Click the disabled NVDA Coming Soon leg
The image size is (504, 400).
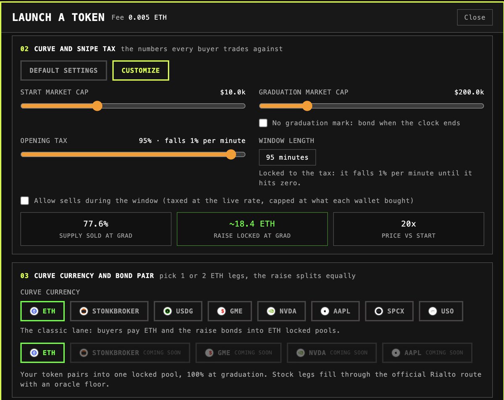point(332,353)
